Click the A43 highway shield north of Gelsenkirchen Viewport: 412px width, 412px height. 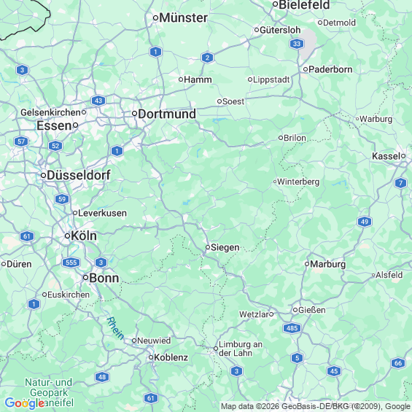(x=98, y=101)
